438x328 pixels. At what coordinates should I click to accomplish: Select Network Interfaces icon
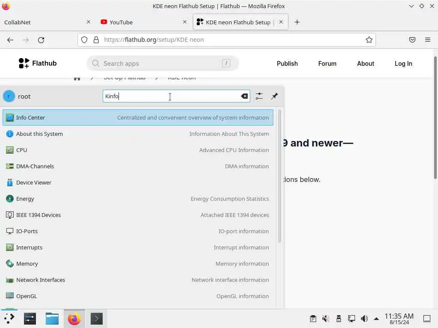click(x=9, y=280)
